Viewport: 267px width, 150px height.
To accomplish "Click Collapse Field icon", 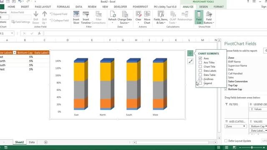I will tap(59, 20).
